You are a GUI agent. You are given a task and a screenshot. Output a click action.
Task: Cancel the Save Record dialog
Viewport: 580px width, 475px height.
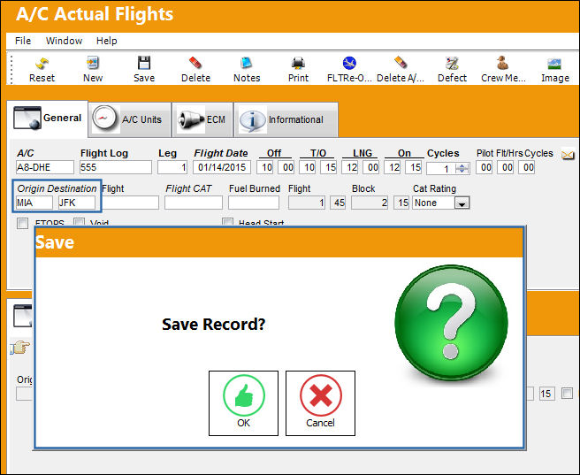click(x=320, y=403)
